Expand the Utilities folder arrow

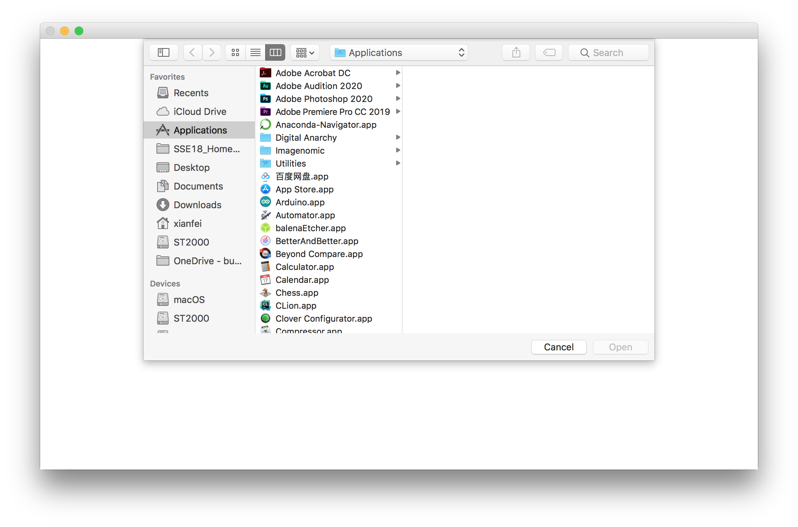(398, 163)
